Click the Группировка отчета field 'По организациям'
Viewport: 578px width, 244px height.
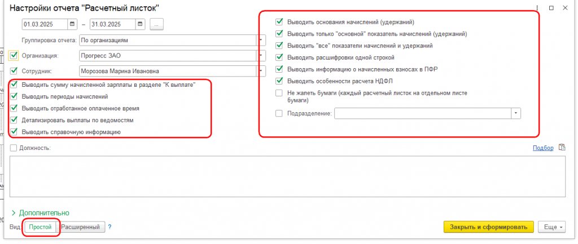click(x=168, y=40)
